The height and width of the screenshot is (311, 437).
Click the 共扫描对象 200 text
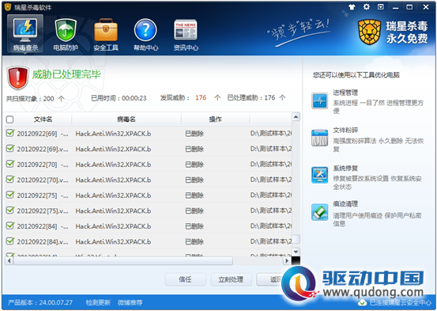(x=36, y=99)
